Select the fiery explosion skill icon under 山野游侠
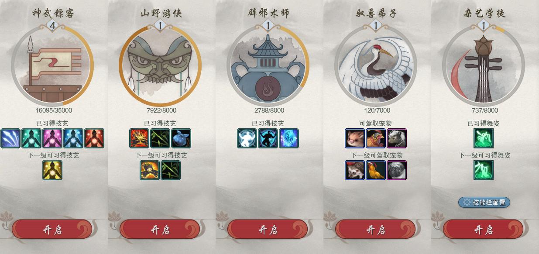The width and height of the screenshot is (539, 254). point(139,138)
